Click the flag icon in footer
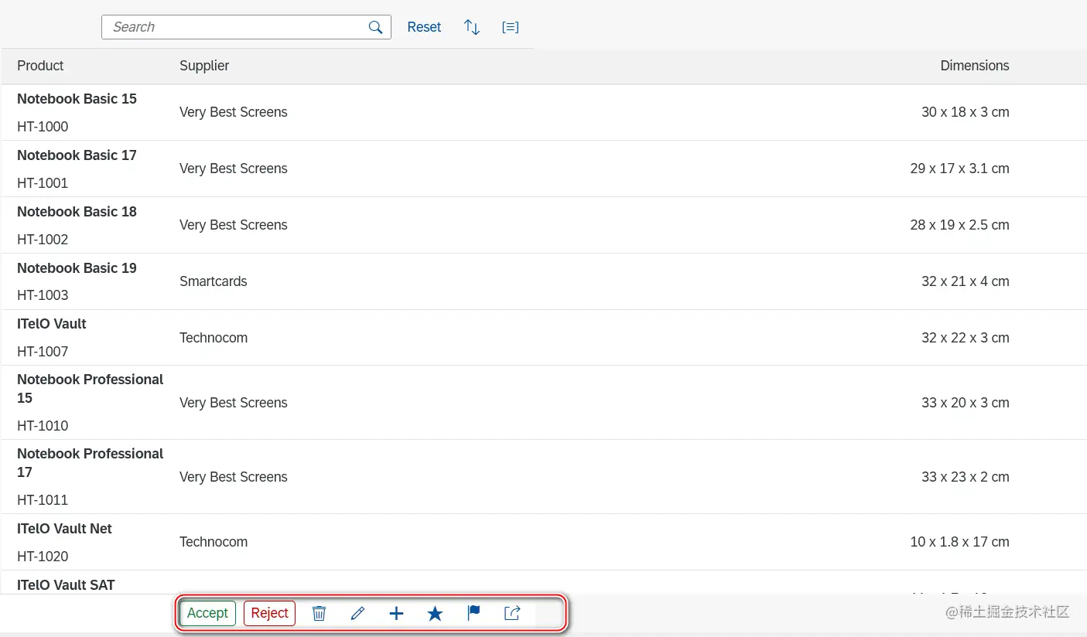This screenshot has width=1087, height=637. click(x=474, y=613)
